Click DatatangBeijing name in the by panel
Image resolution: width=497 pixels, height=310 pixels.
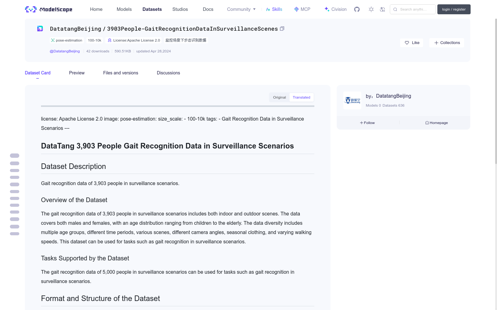394,96
